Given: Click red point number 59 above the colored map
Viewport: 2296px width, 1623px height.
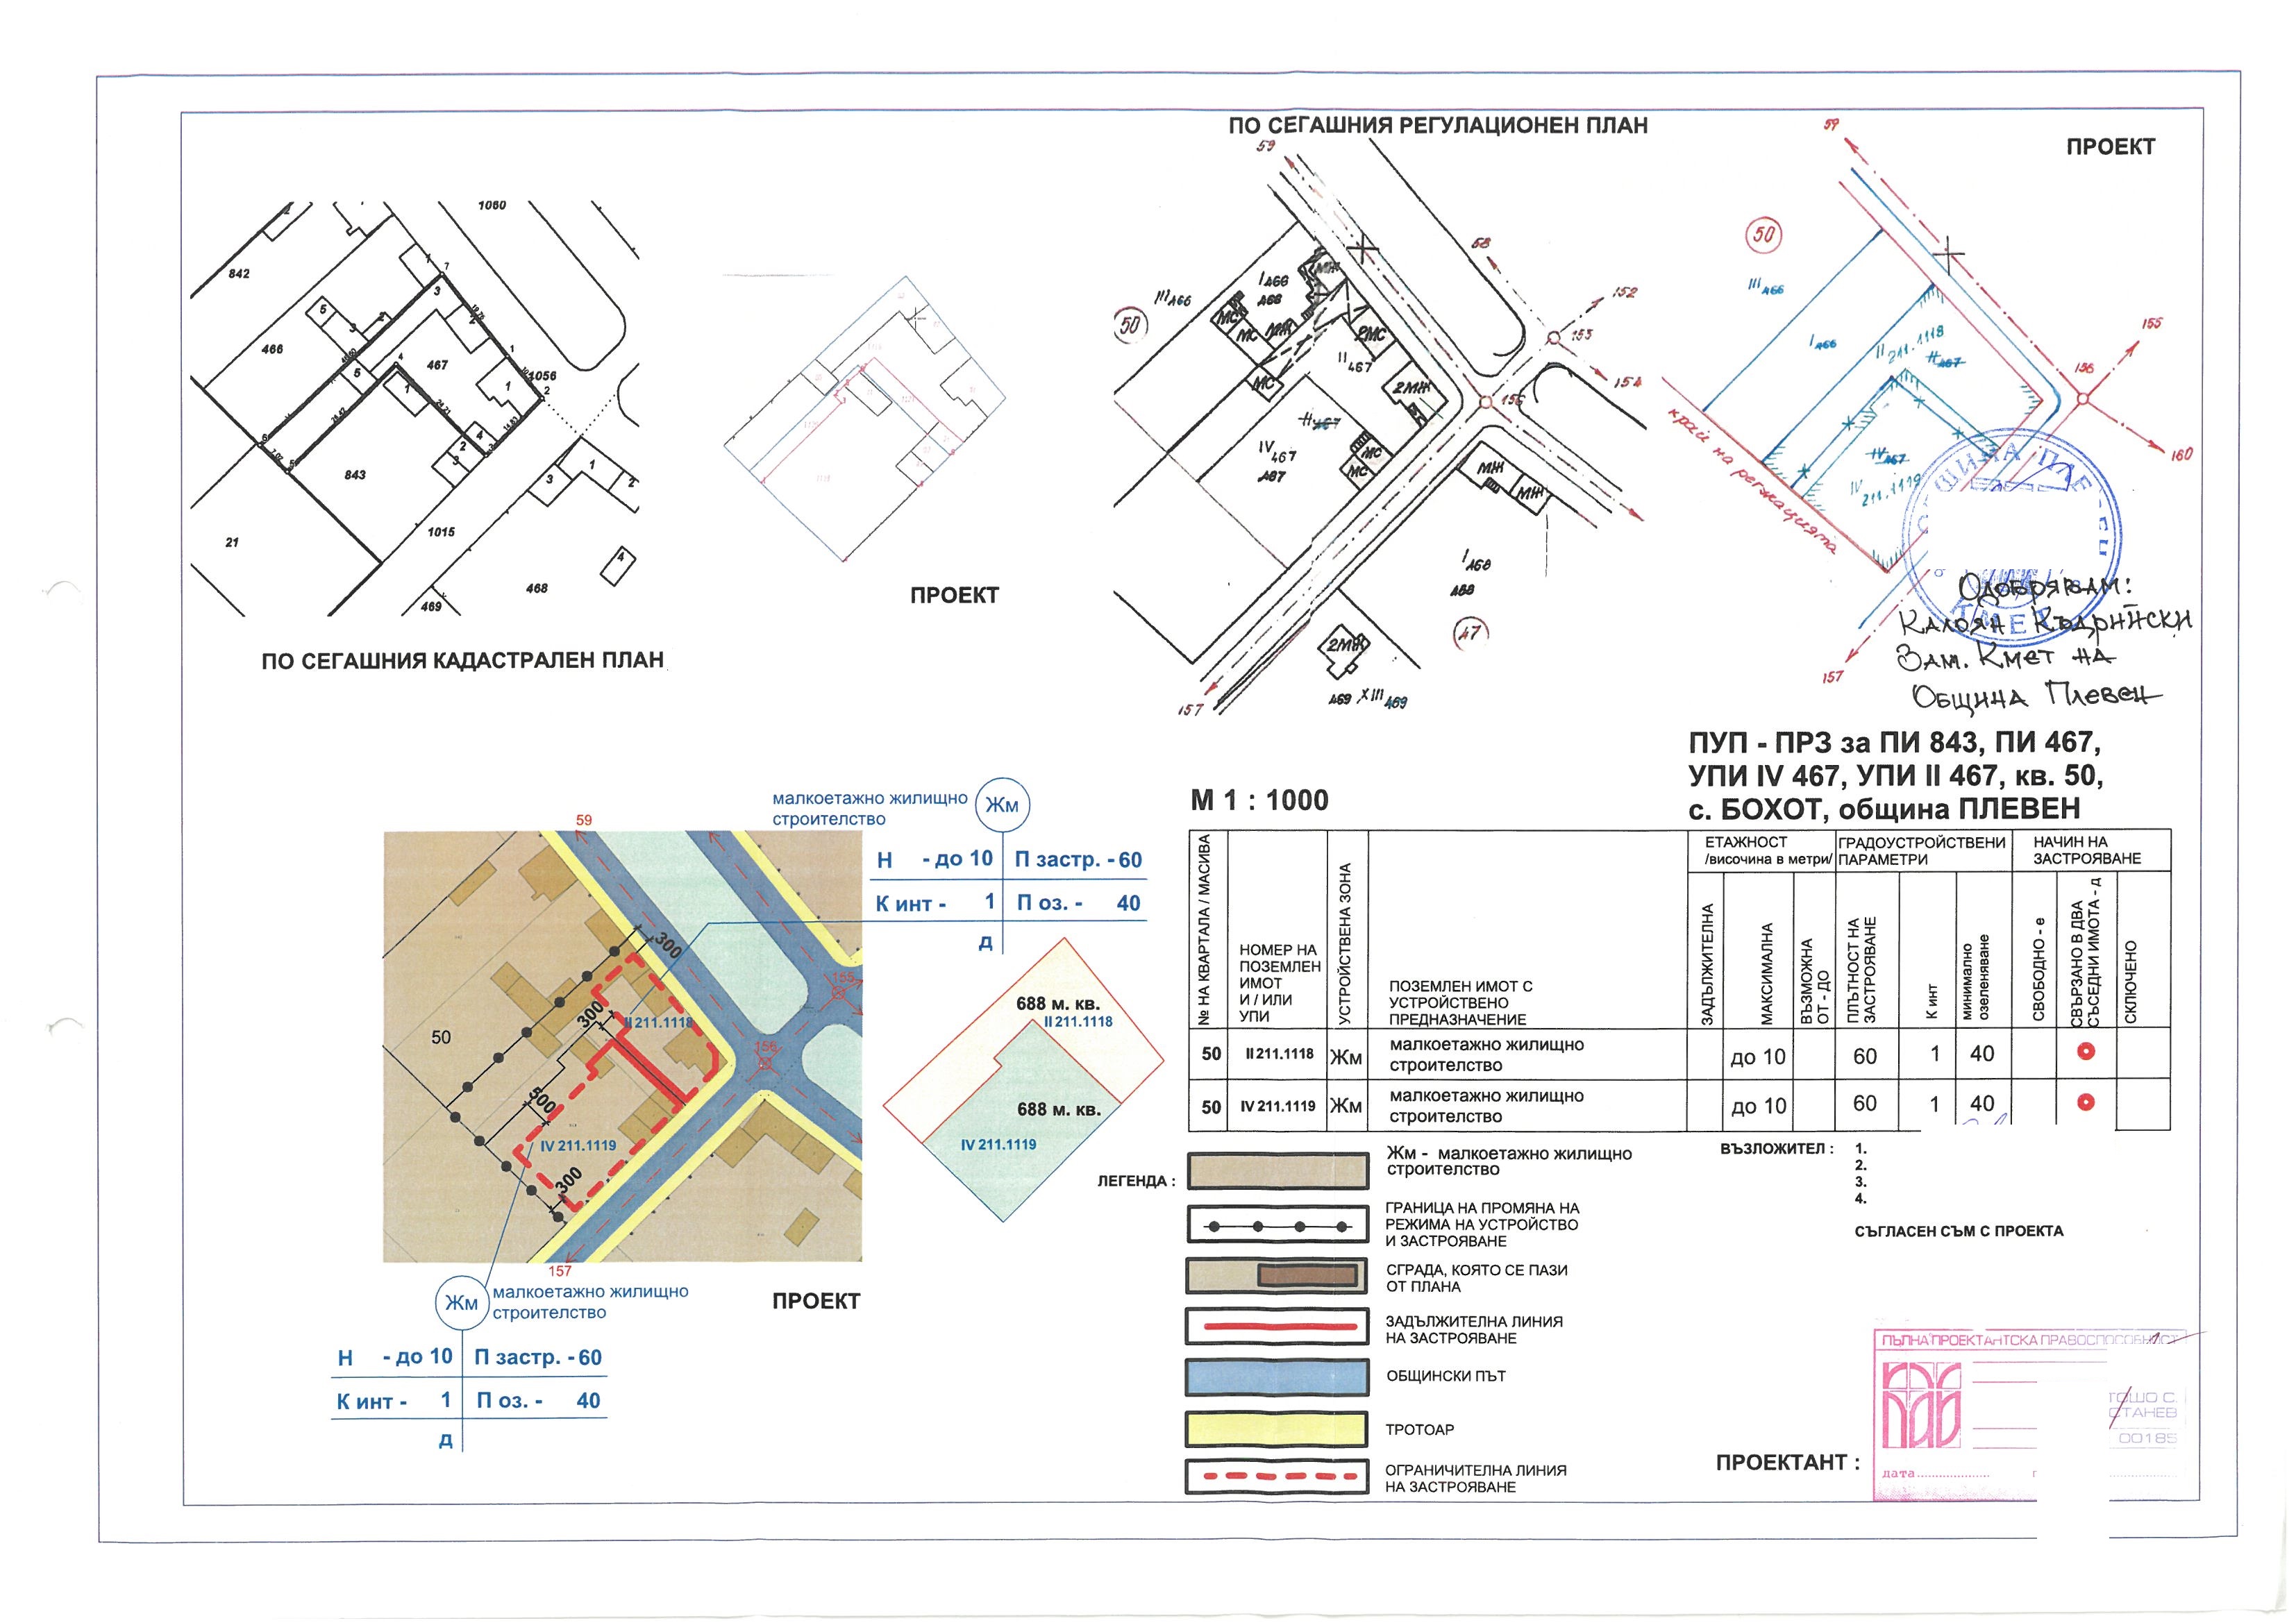Looking at the screenshot, I should pyautogui.click(x=584, y=820).
